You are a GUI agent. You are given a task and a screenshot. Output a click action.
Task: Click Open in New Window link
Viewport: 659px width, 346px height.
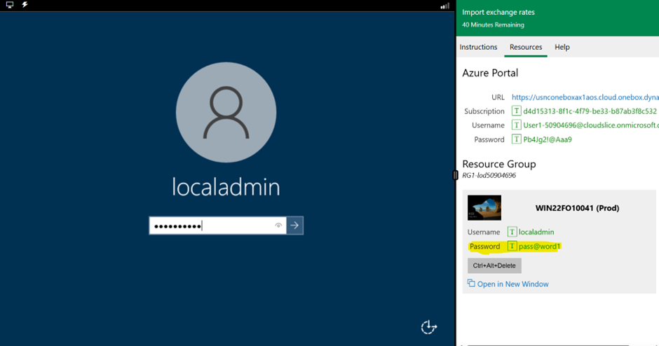pos(512,284)
